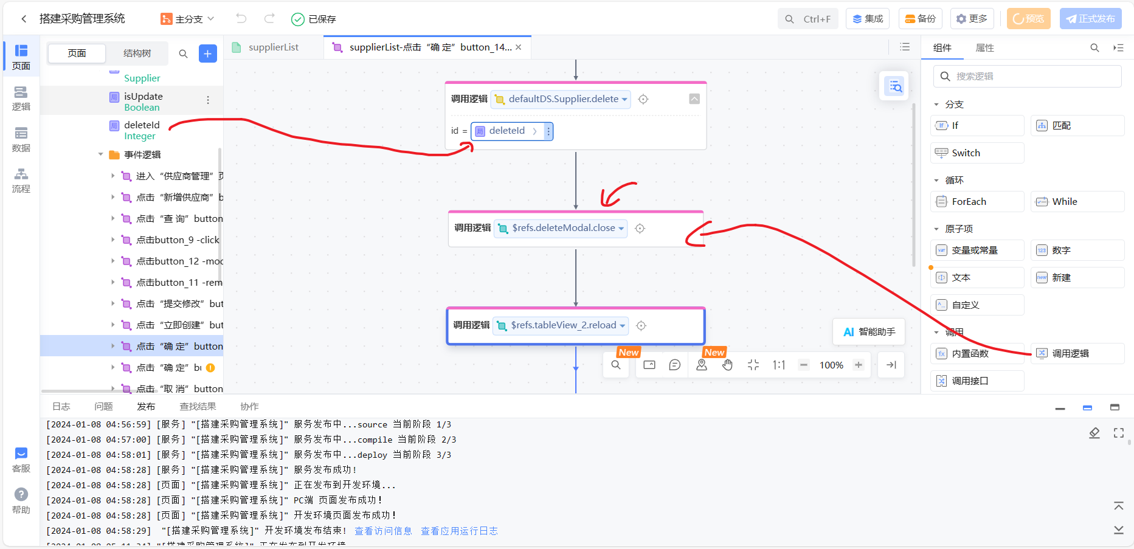1134x549 pixels.
Task: Expand the 点击button_9 -click event item
Action: click(x=112, y=240)
